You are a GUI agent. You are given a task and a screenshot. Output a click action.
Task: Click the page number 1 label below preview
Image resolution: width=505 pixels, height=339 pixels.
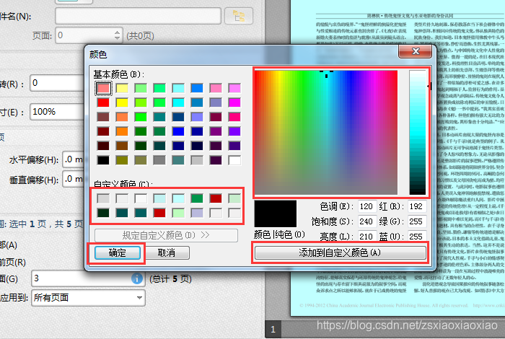[273, 330]
